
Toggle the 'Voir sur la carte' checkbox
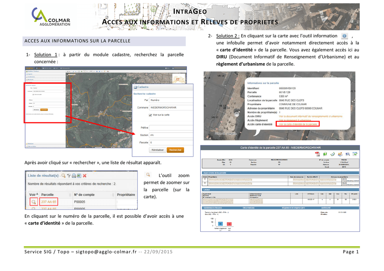(150, 115)
